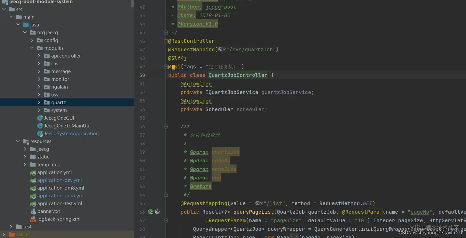Select the cas package
Image resolution: width=466 pixels, height=238 pixels.
(55, 64)
